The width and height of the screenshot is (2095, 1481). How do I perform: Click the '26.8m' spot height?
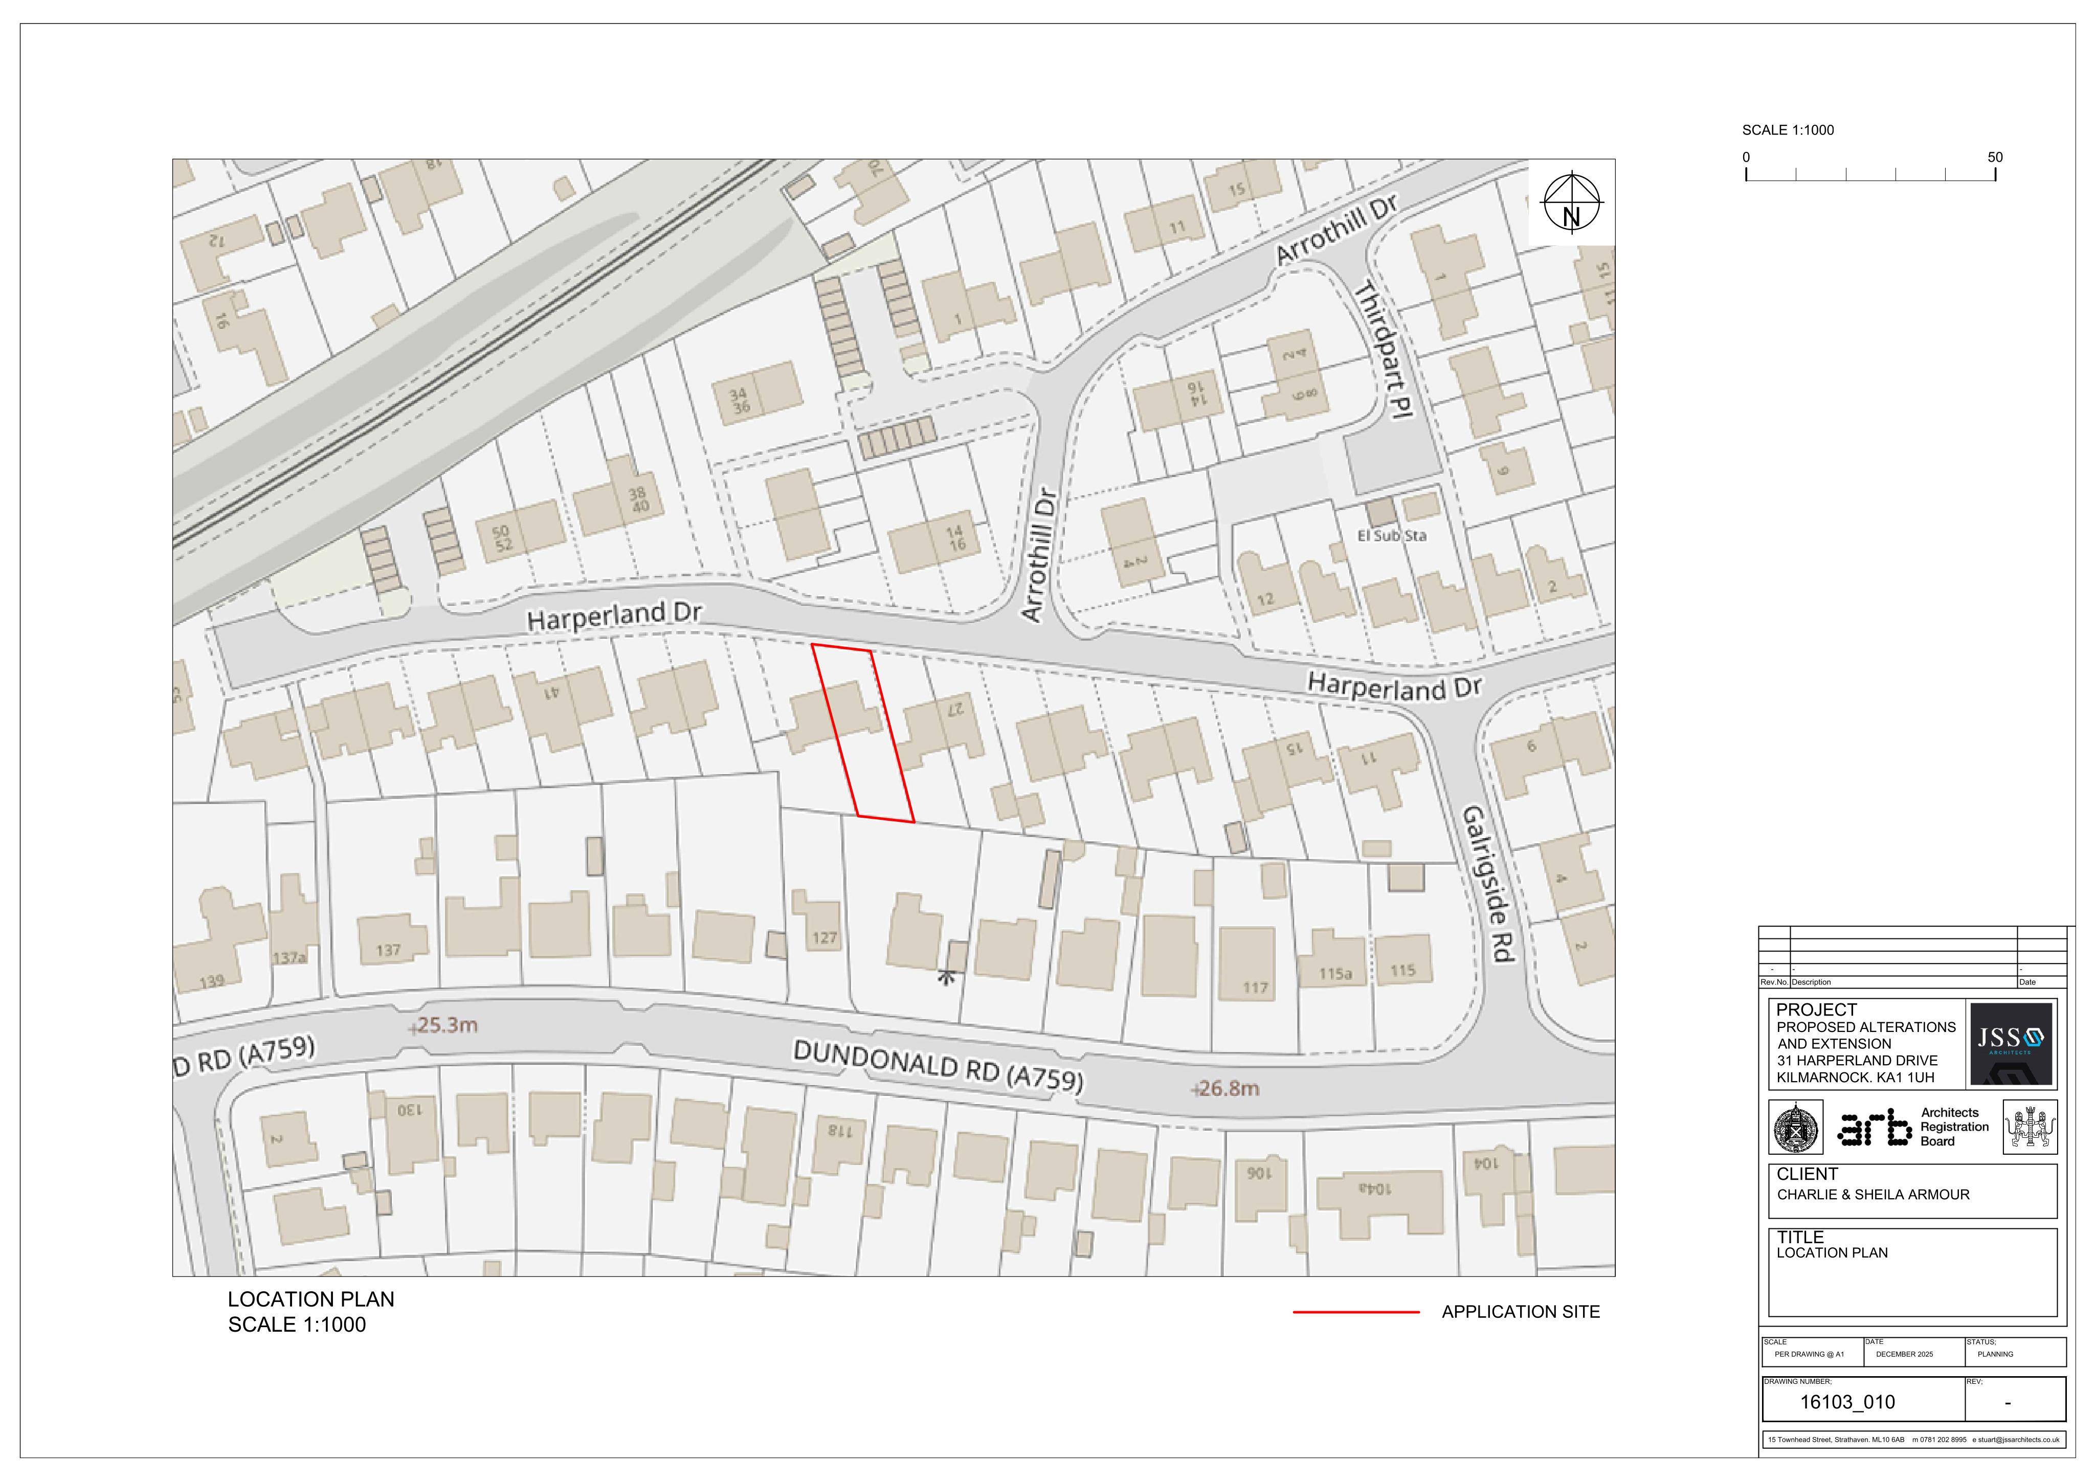1229,1089
